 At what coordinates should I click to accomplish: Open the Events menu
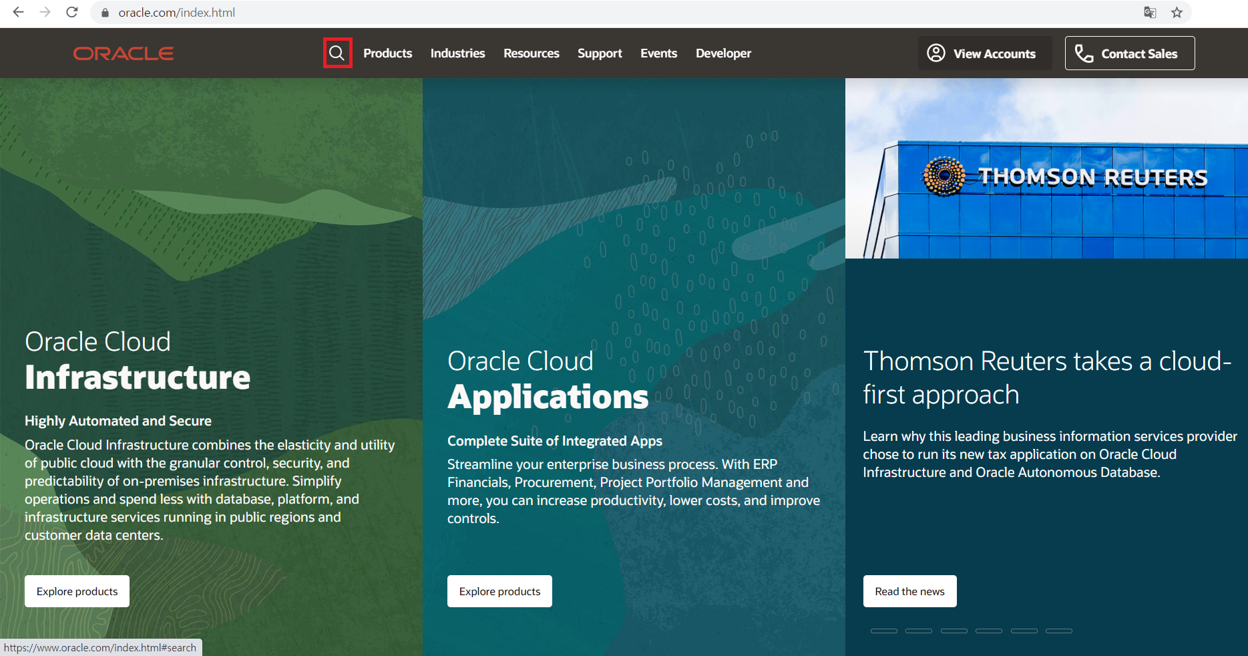(x=658, y=53)
